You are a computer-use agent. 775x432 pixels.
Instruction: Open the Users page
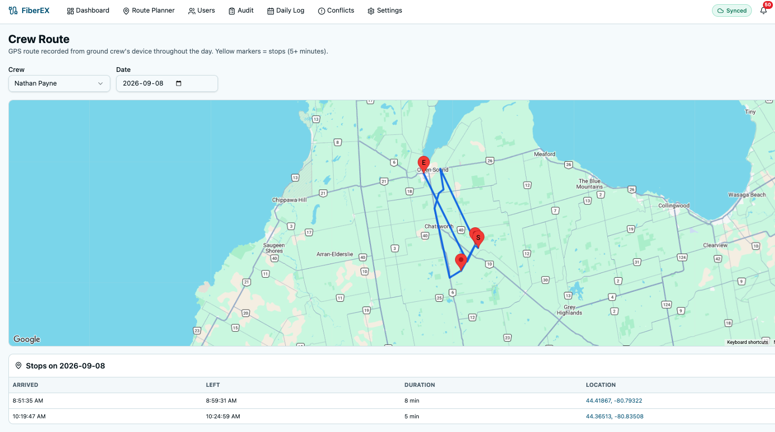(x=202, y=10)
